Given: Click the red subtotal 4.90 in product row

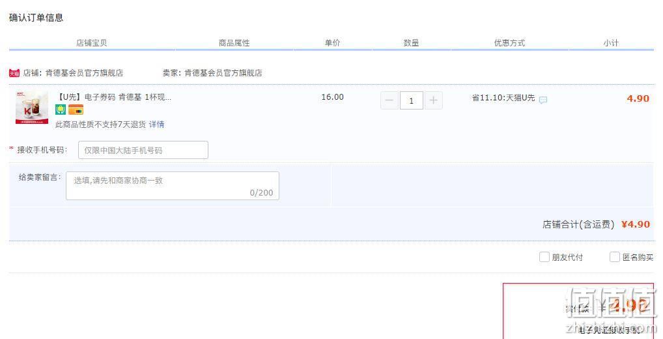Looking at the screenshot, I should (638, 98).
